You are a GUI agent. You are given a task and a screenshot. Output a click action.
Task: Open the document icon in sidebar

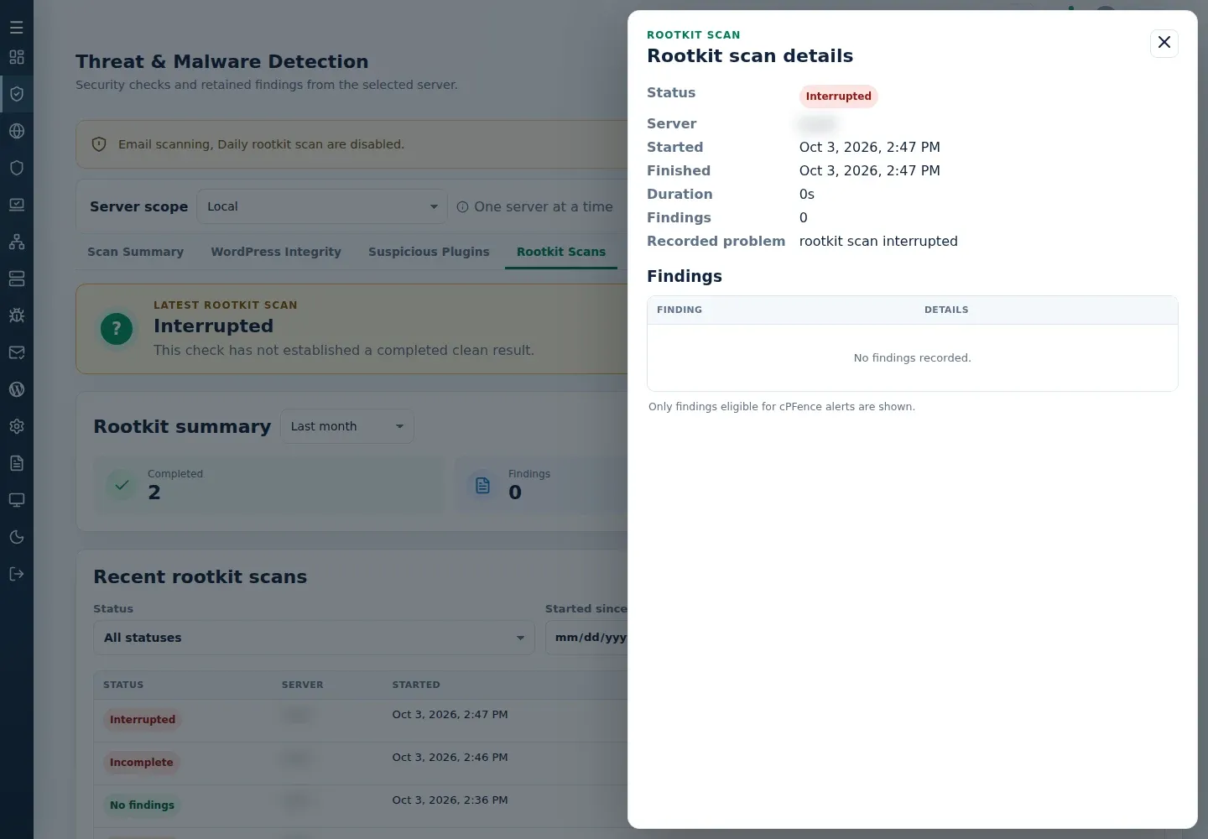pos(17,463)
